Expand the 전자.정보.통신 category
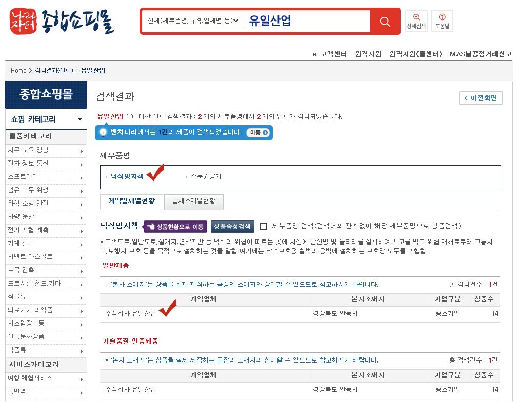This screenshot has width=517, height=402. pyautogui.click(x=46, y=164)
